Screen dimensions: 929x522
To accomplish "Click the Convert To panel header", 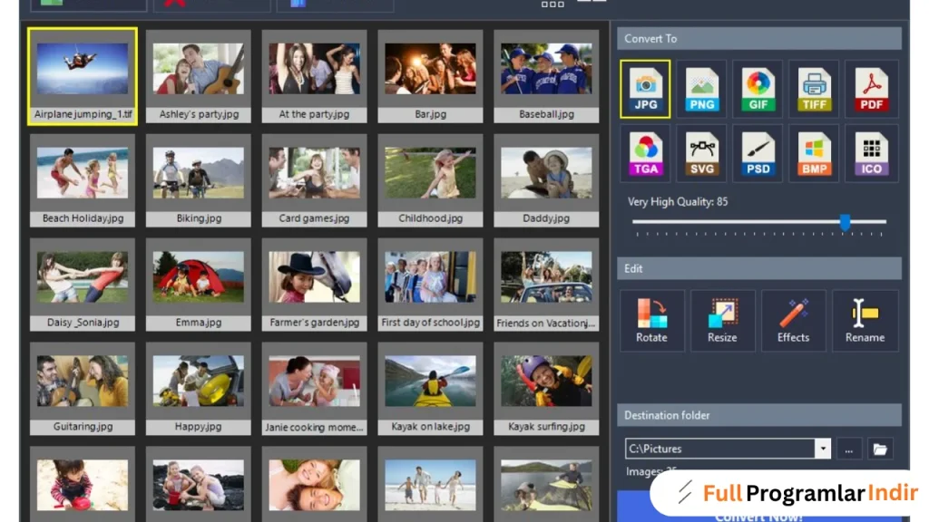I will click(759, 38).
